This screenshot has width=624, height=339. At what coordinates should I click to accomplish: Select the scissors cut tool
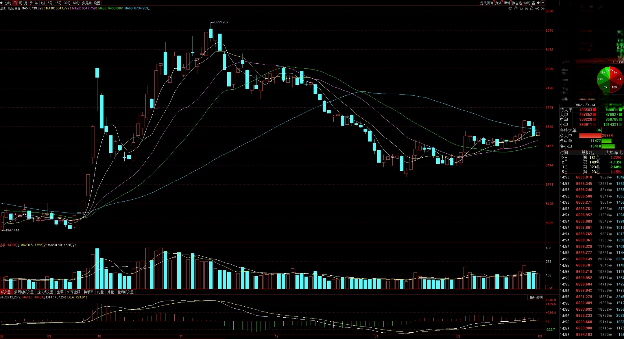[526, 9]
